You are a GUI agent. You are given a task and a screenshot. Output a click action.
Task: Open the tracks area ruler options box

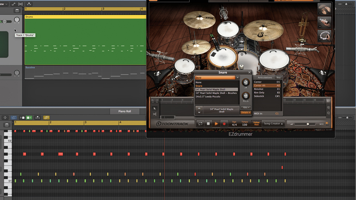click(17, 10)
